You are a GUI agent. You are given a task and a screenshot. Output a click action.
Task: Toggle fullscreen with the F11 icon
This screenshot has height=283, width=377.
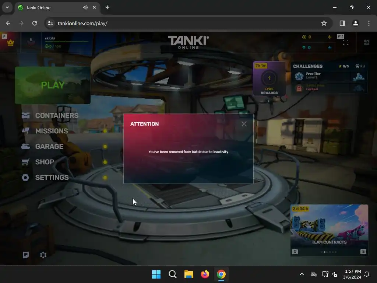tap(345, 42)
